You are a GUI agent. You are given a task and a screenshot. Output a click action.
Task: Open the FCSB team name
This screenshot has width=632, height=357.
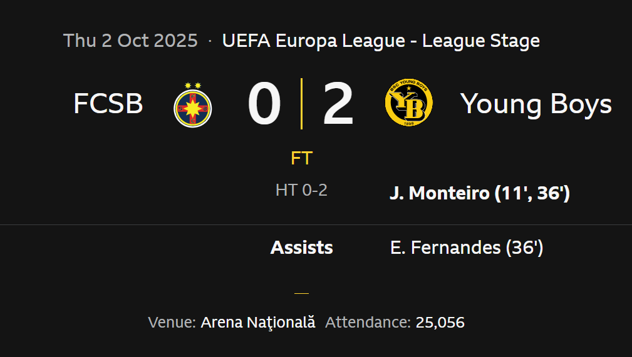[x=108, y=104]
